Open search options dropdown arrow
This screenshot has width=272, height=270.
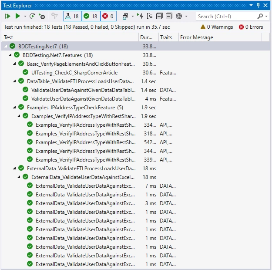(x=266, y=16)
